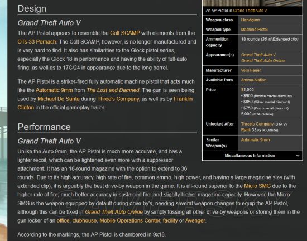The height and width of the screenshot is (241, 307).
Task: Follow the Automatic 9mm link in Design text
Action: click(x=54, y=90)
